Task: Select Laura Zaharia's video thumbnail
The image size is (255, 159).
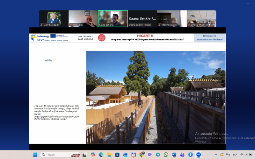Action: point(113,18)
